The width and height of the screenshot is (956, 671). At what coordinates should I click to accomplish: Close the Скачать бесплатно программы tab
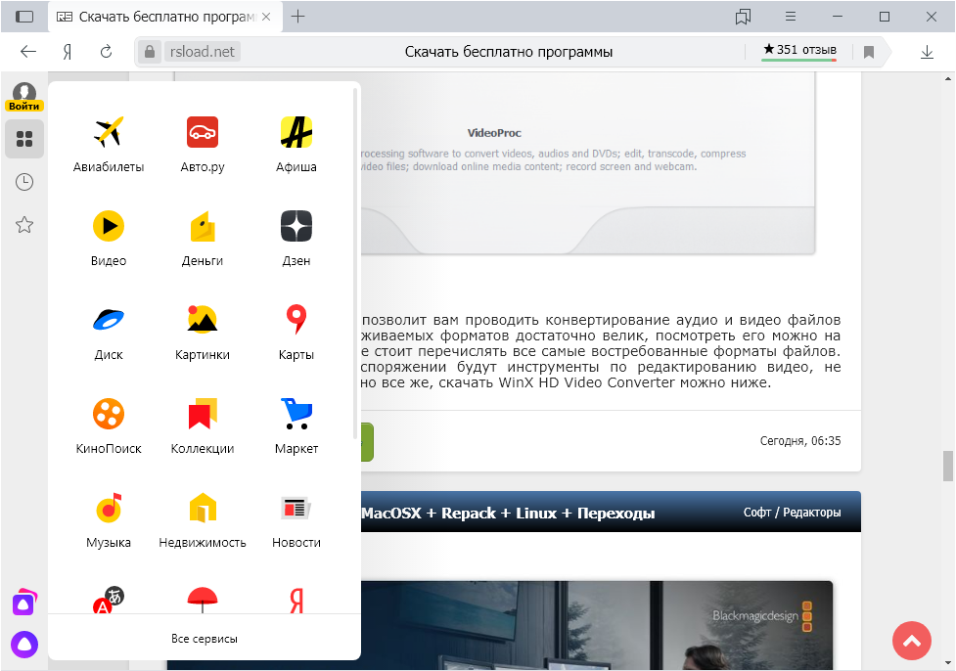[x=266, y=17]
